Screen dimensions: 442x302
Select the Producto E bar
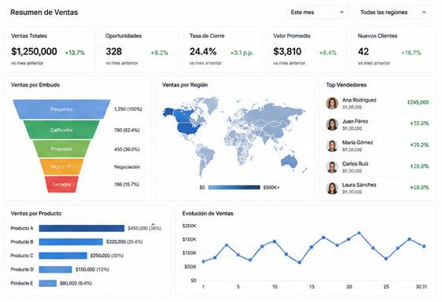click(48, 283)
